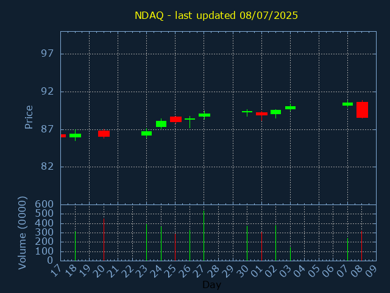Image resolution: width=390 pixels, height=293 pixels.
Task: Click the red volume bar for day 20
Action: coord(104,239)
